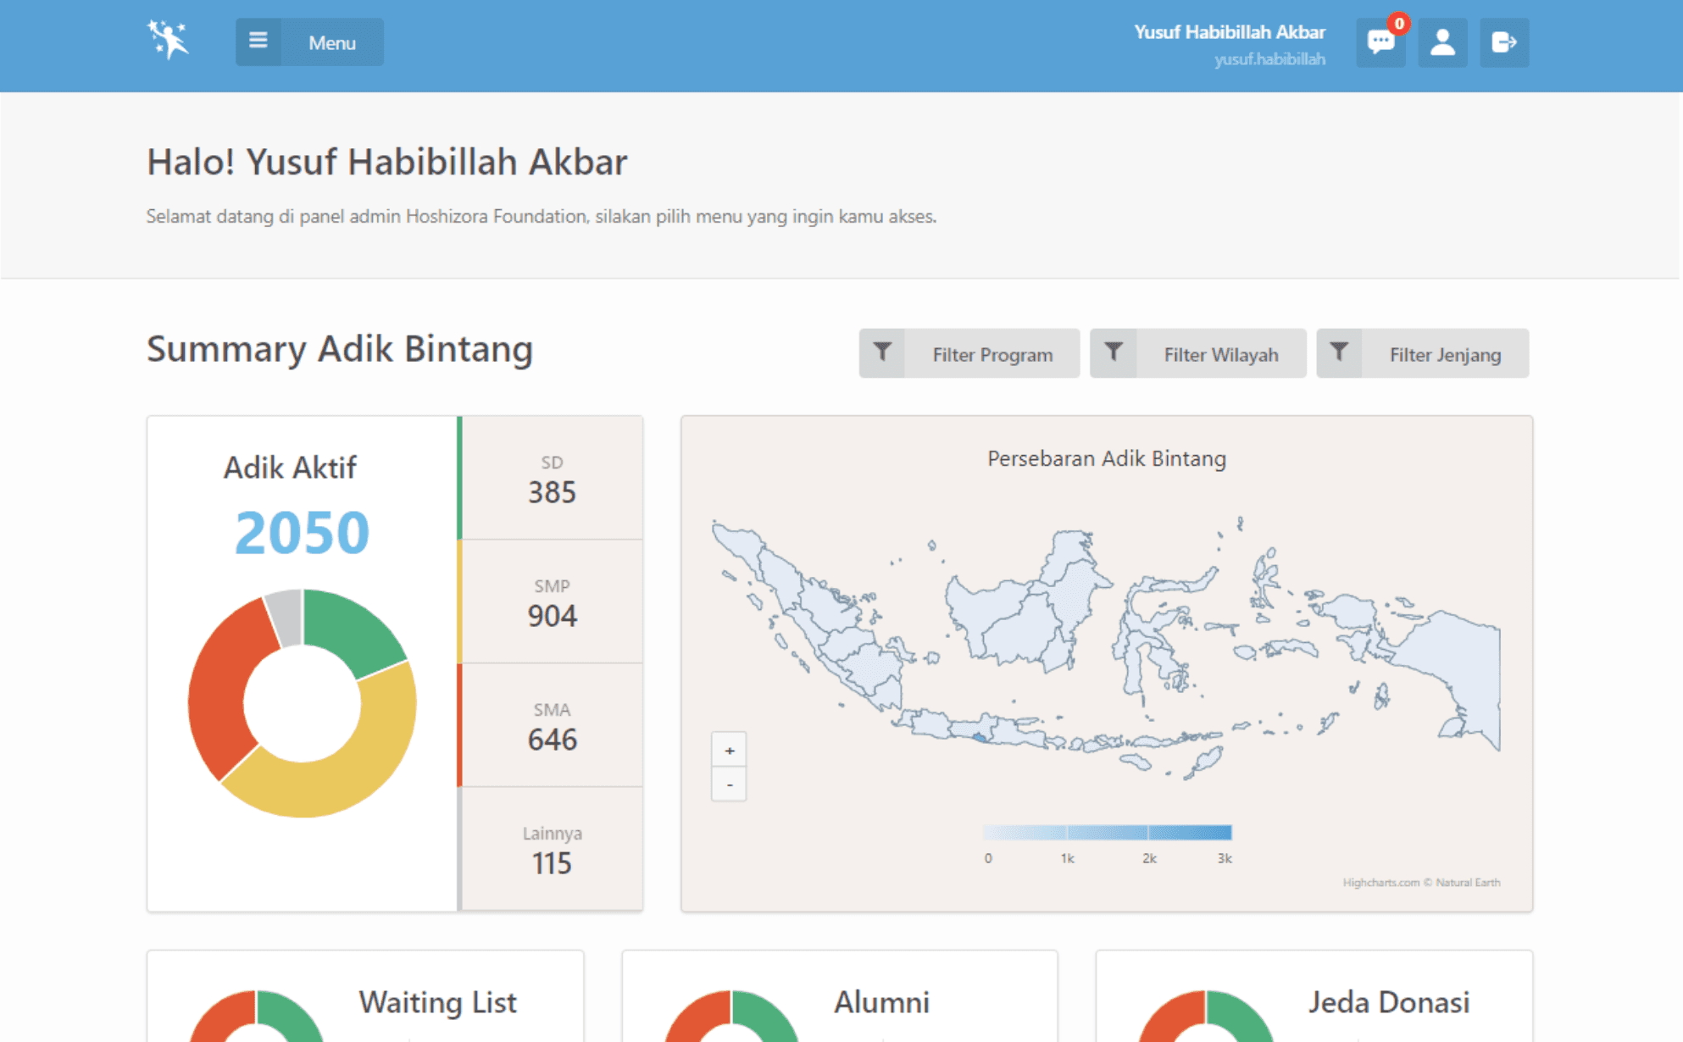This screenshot has height=1042, width=1683.
Task: Click the funnel icon of Filter Program
Action: pos(882,353)
